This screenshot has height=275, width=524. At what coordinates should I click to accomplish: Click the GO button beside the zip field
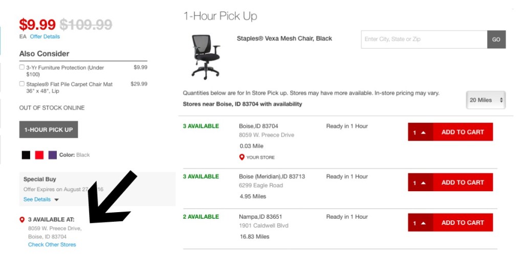coord(496,39)
